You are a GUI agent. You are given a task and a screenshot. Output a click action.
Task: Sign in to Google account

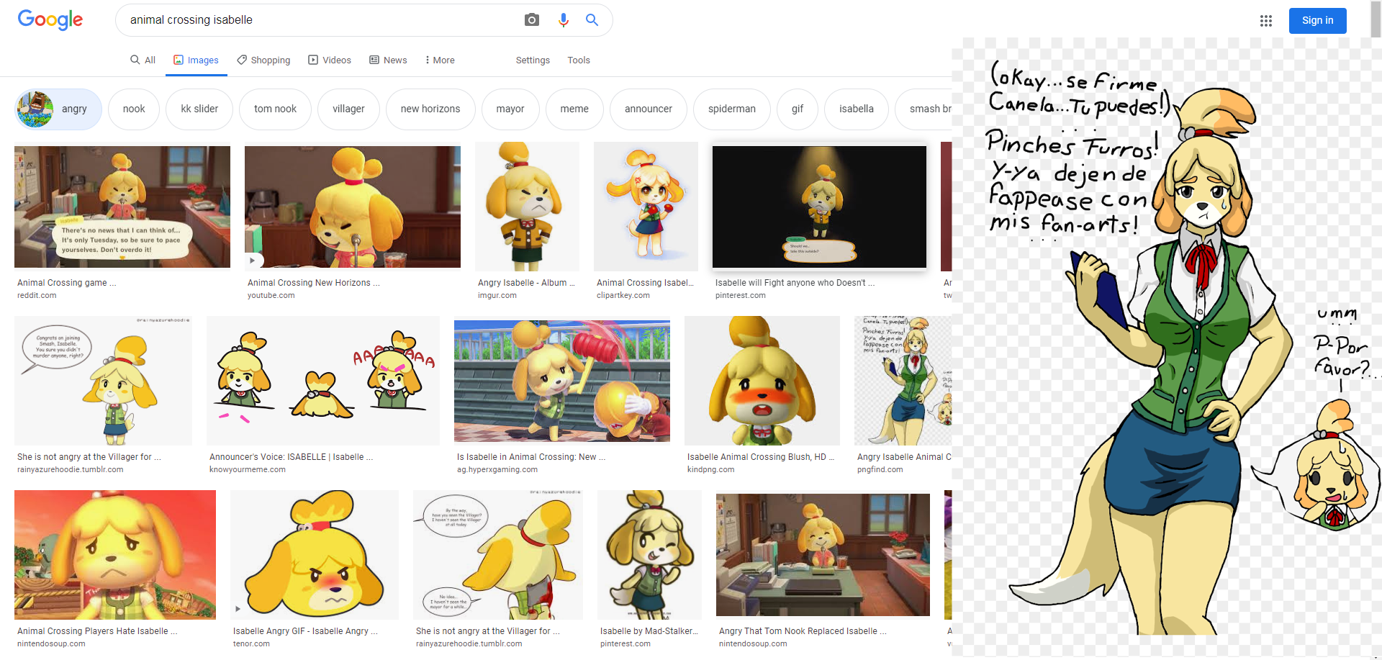1317,20
